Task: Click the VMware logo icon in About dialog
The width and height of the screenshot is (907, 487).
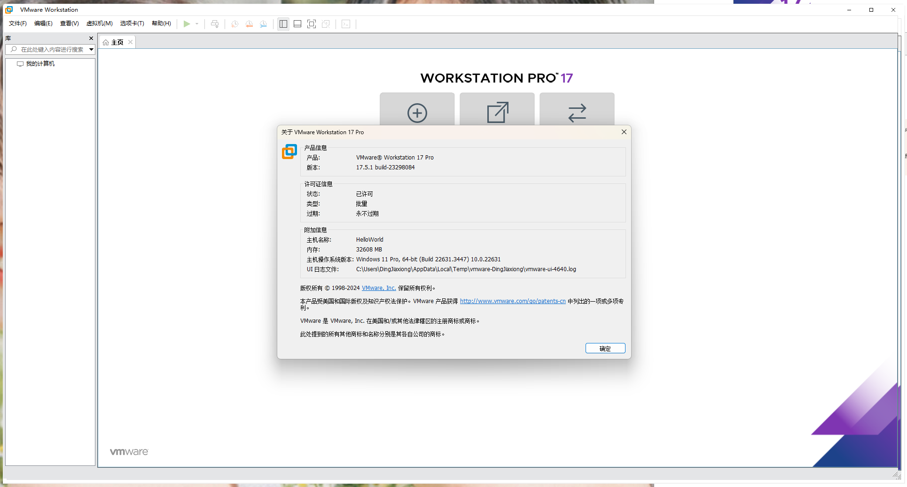Action: tap(289, 152)
